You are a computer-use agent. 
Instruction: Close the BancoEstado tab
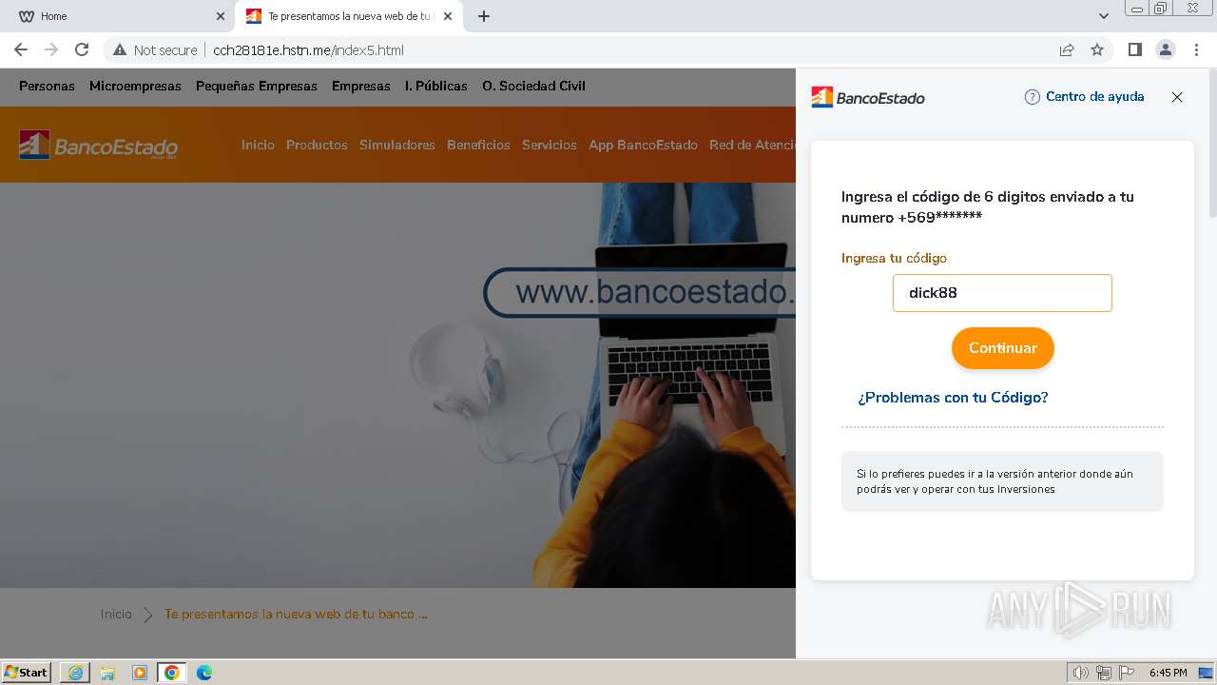coord(448,16)
